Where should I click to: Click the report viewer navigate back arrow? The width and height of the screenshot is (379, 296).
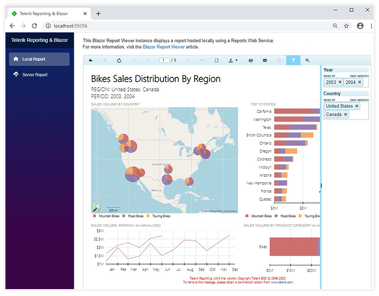(91, 61)
